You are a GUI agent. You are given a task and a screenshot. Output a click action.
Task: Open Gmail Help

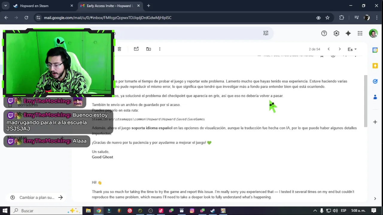[324, 33]
